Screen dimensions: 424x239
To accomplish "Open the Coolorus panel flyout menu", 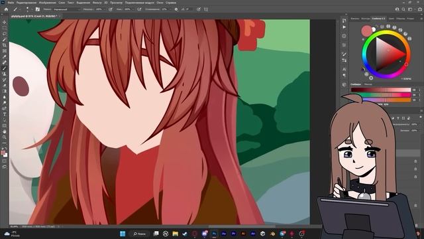I will click(x=421, y=19).
